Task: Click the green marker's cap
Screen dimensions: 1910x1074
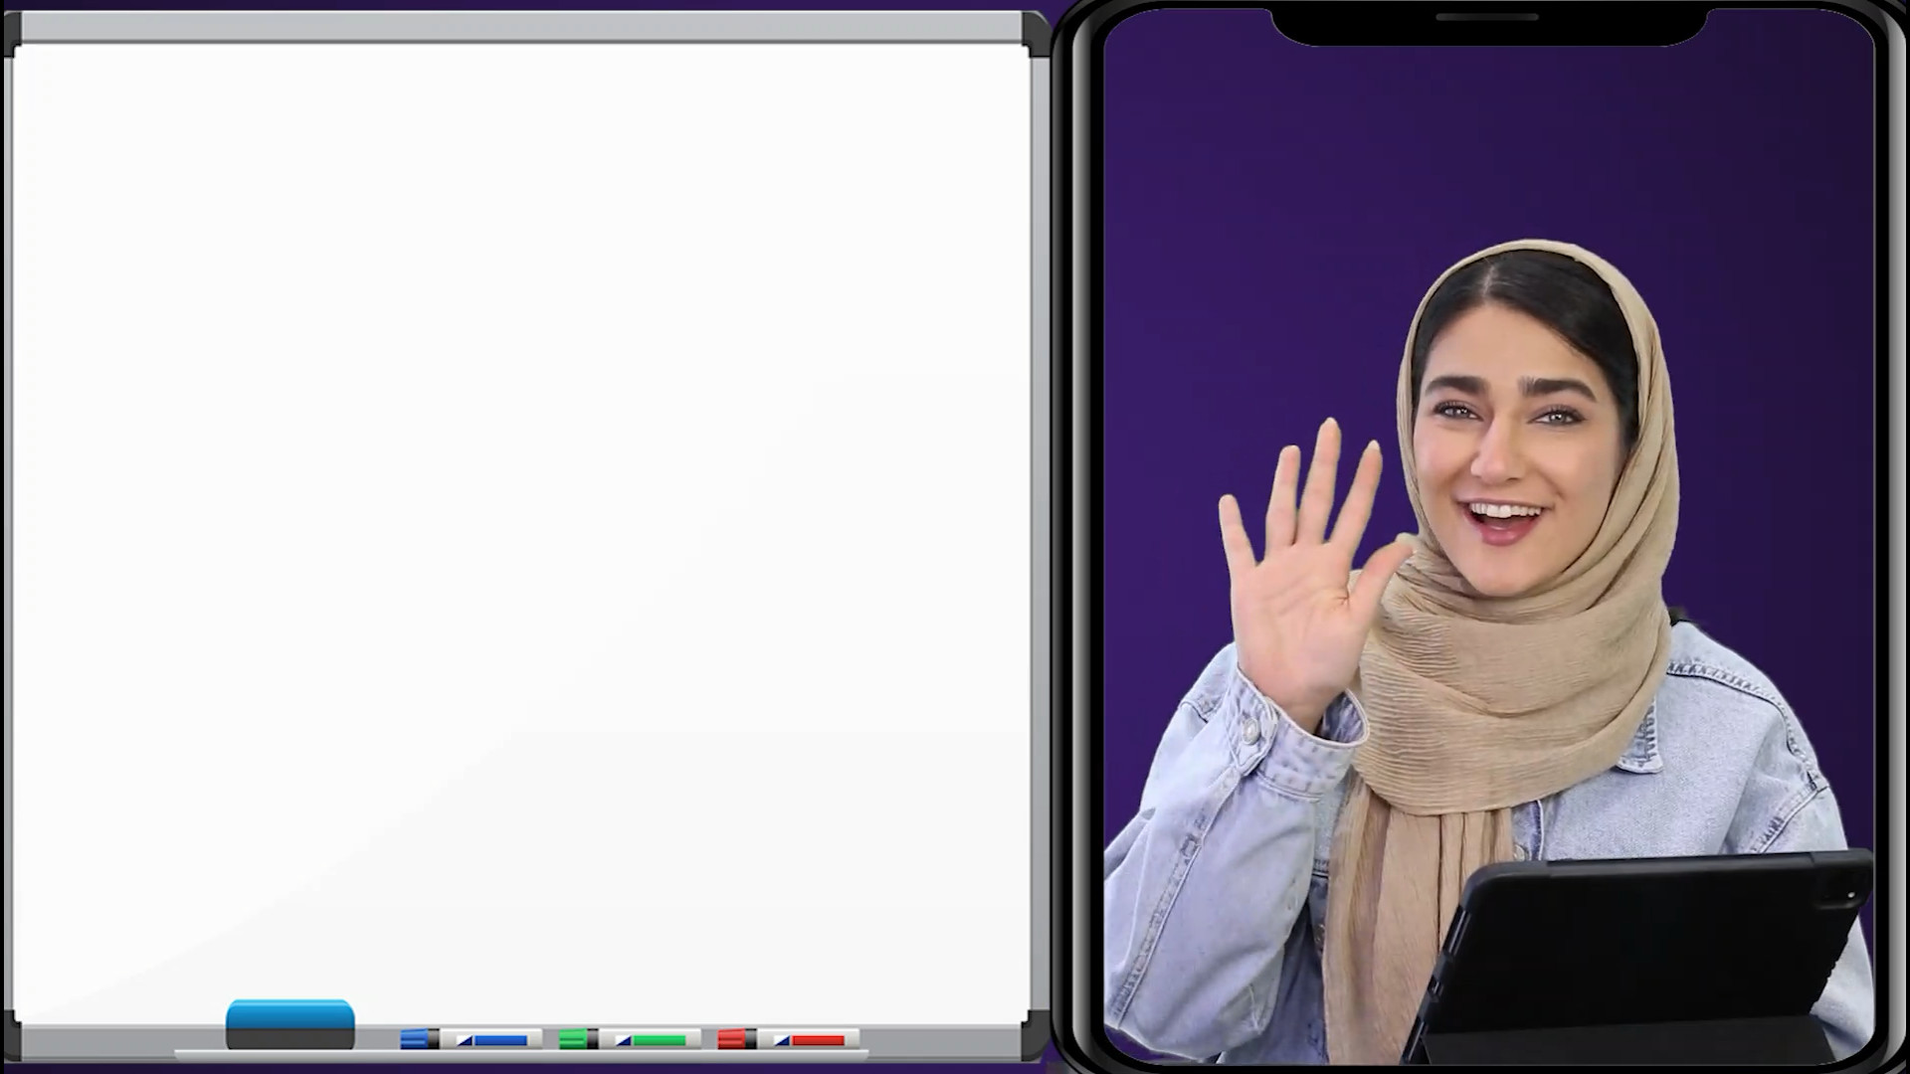Action: (x=572, y=1038)
